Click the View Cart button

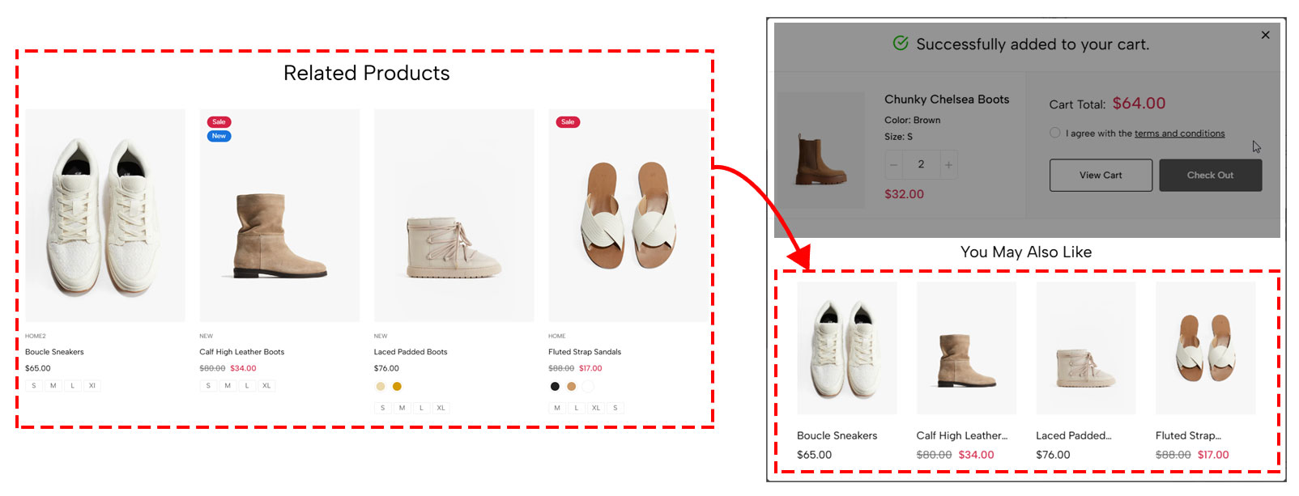(1100, 175)
